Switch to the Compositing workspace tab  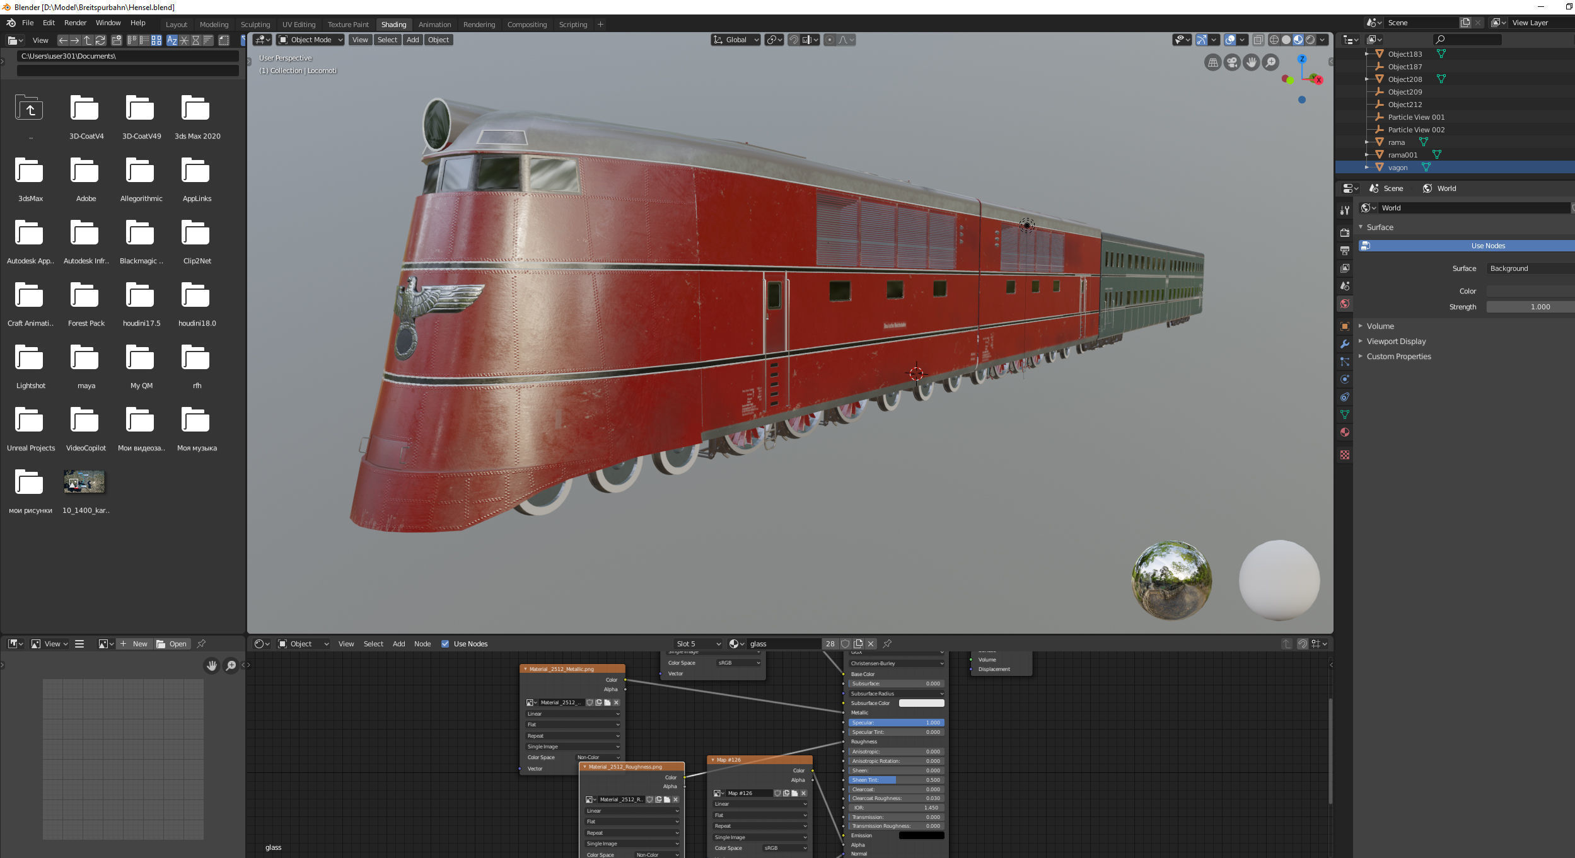526,25
